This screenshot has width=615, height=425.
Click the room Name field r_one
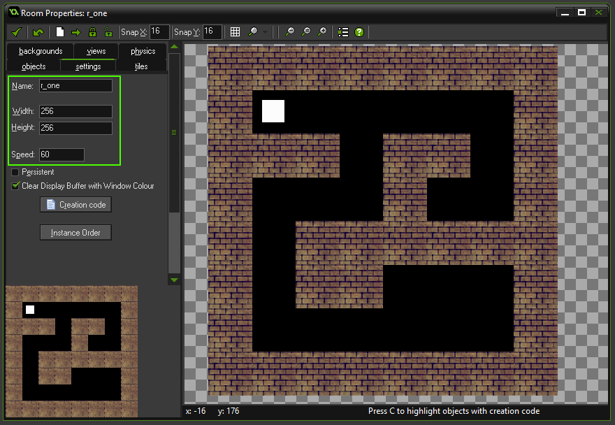click(75, 85)
